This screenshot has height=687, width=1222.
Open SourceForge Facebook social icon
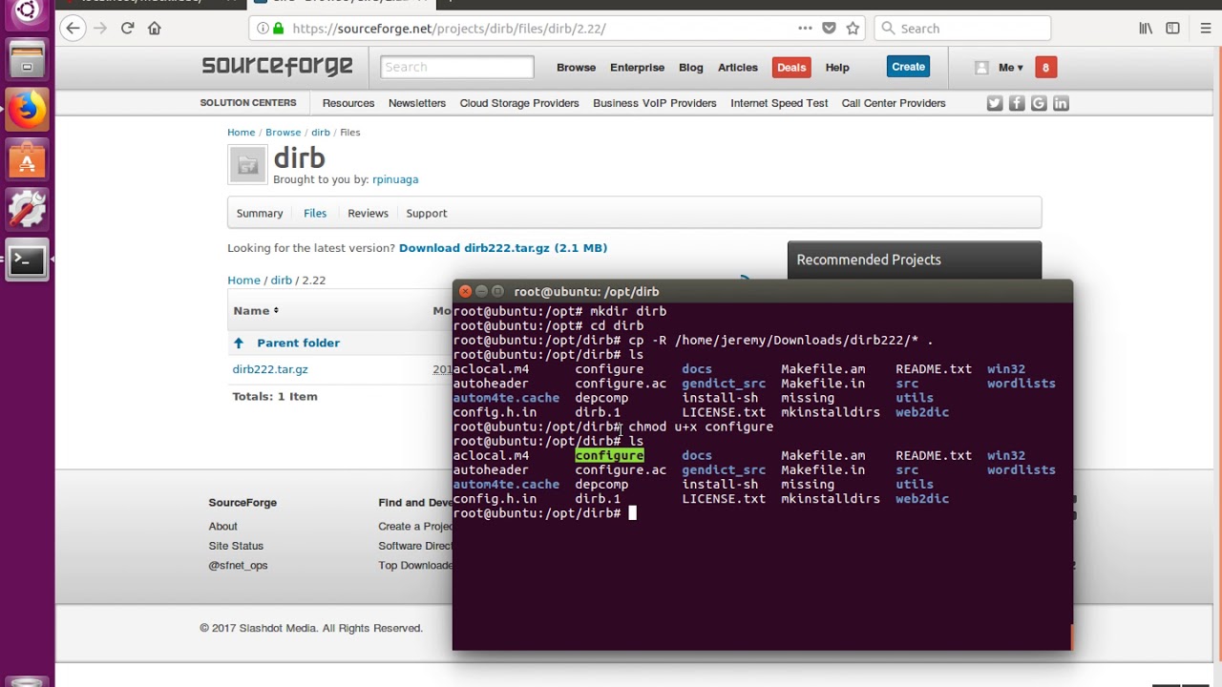(1017, 103)
